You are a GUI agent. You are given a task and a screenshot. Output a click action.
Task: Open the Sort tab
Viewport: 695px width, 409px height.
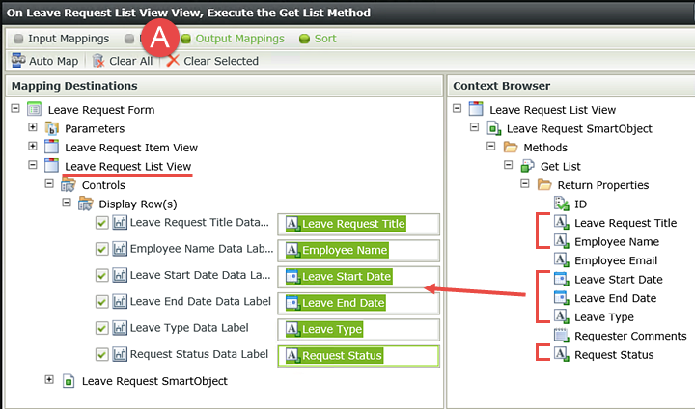[318, 39]
